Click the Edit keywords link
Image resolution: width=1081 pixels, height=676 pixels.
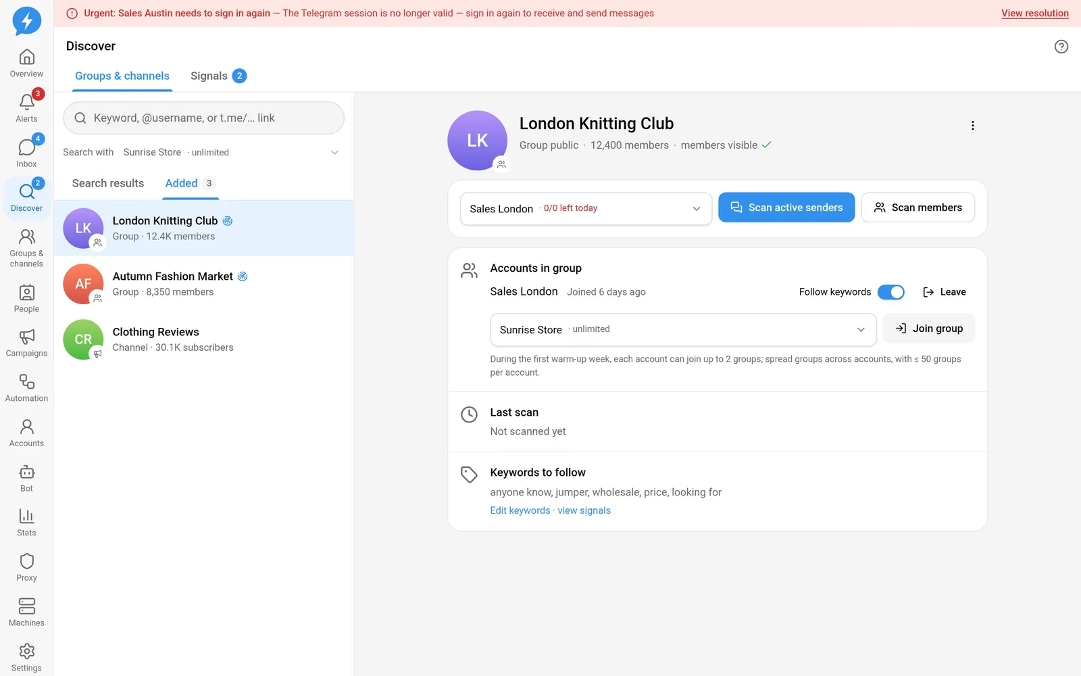click(520, 510)
